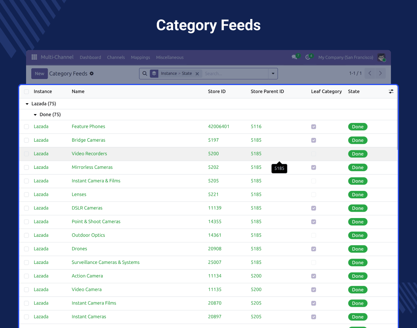417x328 pixels.
Task: Select the Mirrorless Cameras row checkbox
Action: [x=26, y=167]
